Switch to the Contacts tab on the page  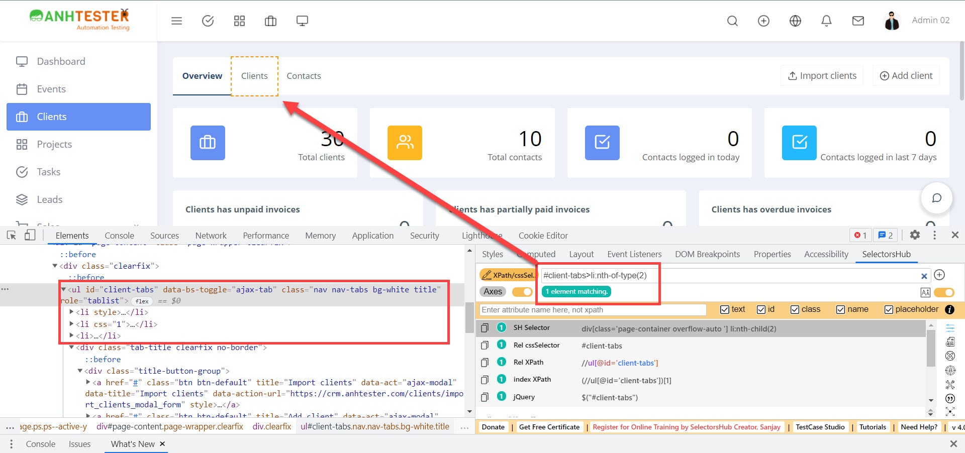304,76
